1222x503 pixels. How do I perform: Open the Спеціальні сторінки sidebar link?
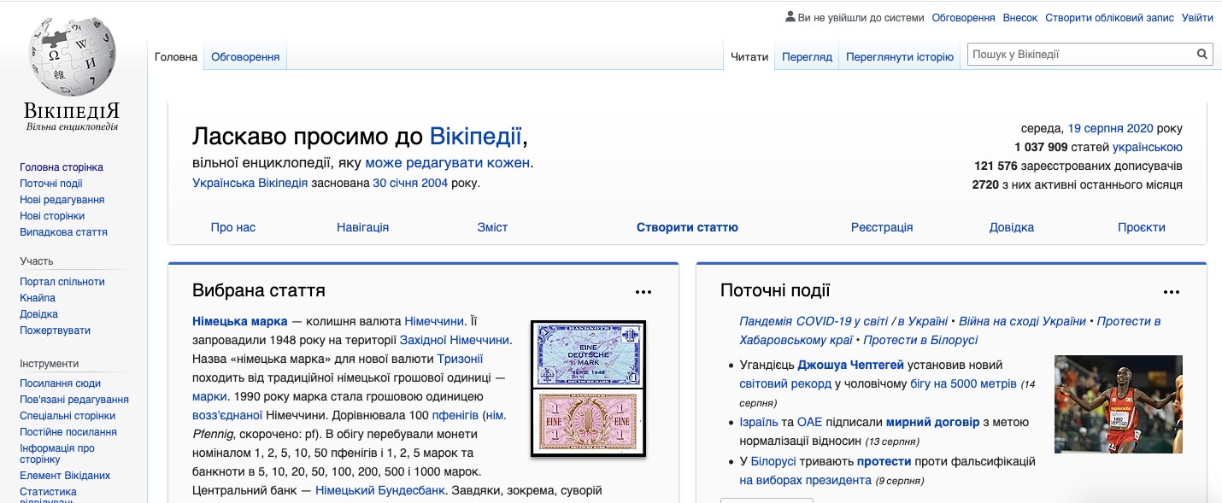point(68,416)
